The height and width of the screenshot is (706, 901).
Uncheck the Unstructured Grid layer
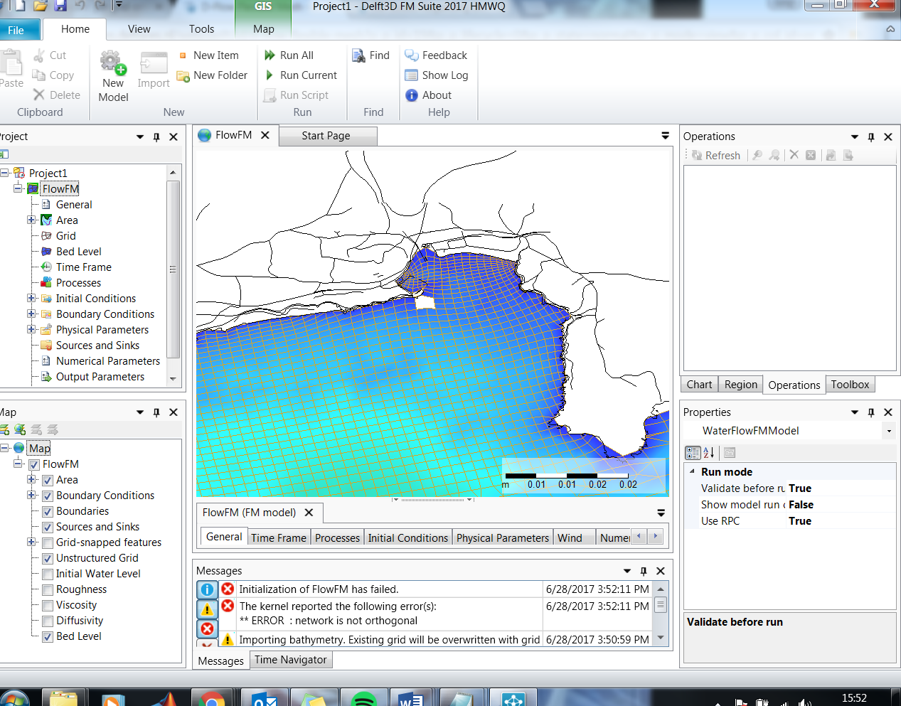coord(48,559)
